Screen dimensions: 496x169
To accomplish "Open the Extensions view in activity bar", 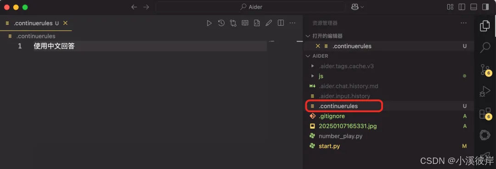I will click(485, 114).
